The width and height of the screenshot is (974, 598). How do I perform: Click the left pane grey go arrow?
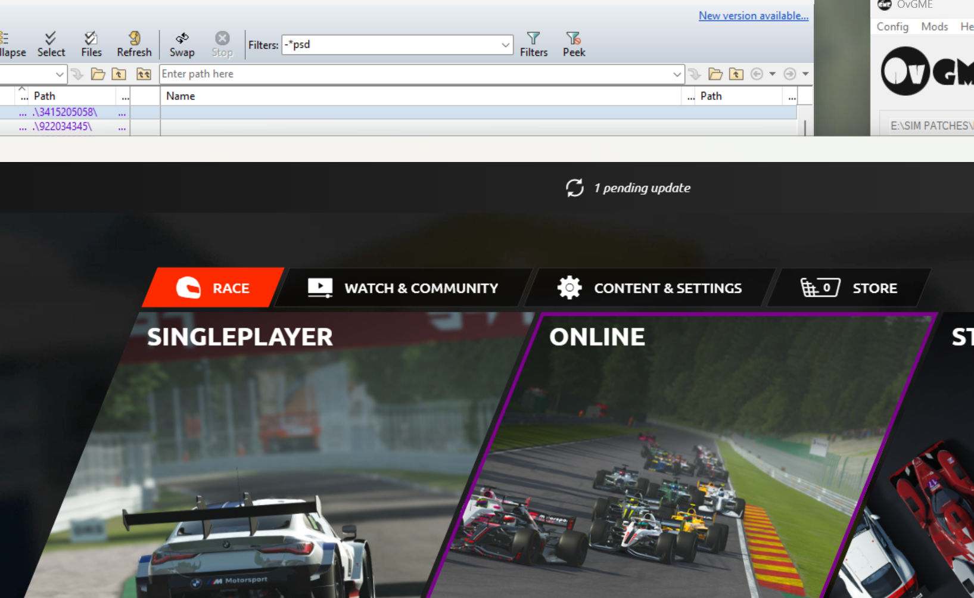77,74
